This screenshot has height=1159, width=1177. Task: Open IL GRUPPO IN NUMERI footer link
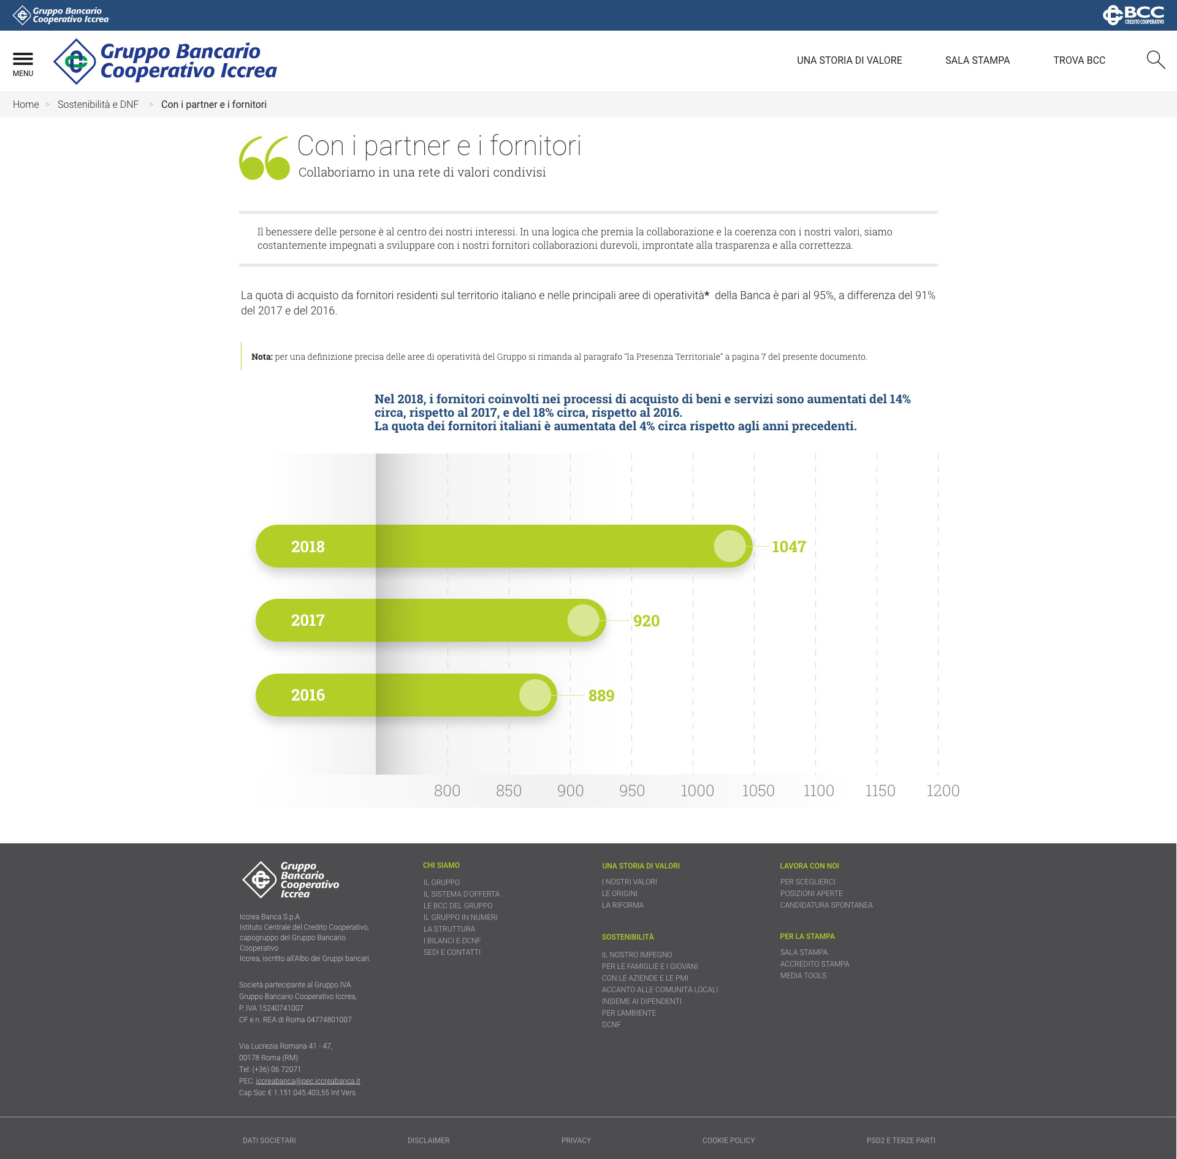point(460,918)
